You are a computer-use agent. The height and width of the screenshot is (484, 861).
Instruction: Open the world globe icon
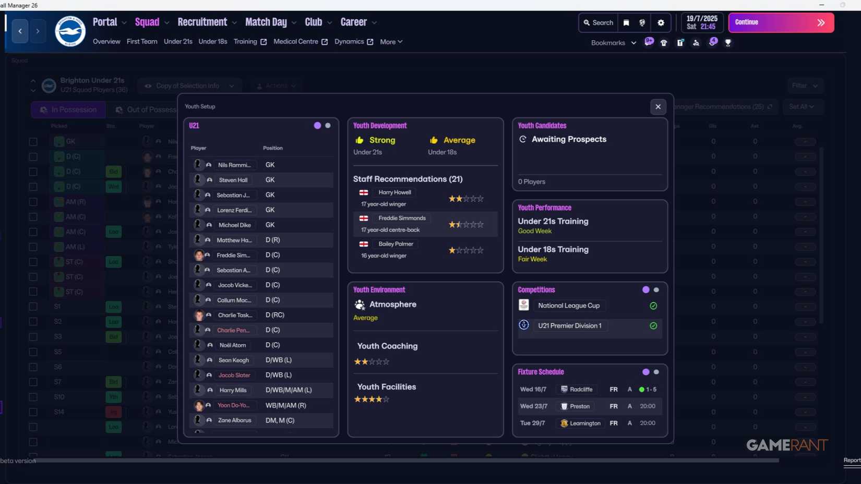click(x=642, y=23)
